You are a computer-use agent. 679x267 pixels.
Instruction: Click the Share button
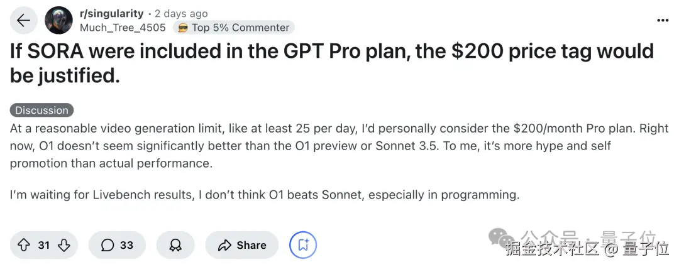242,245
